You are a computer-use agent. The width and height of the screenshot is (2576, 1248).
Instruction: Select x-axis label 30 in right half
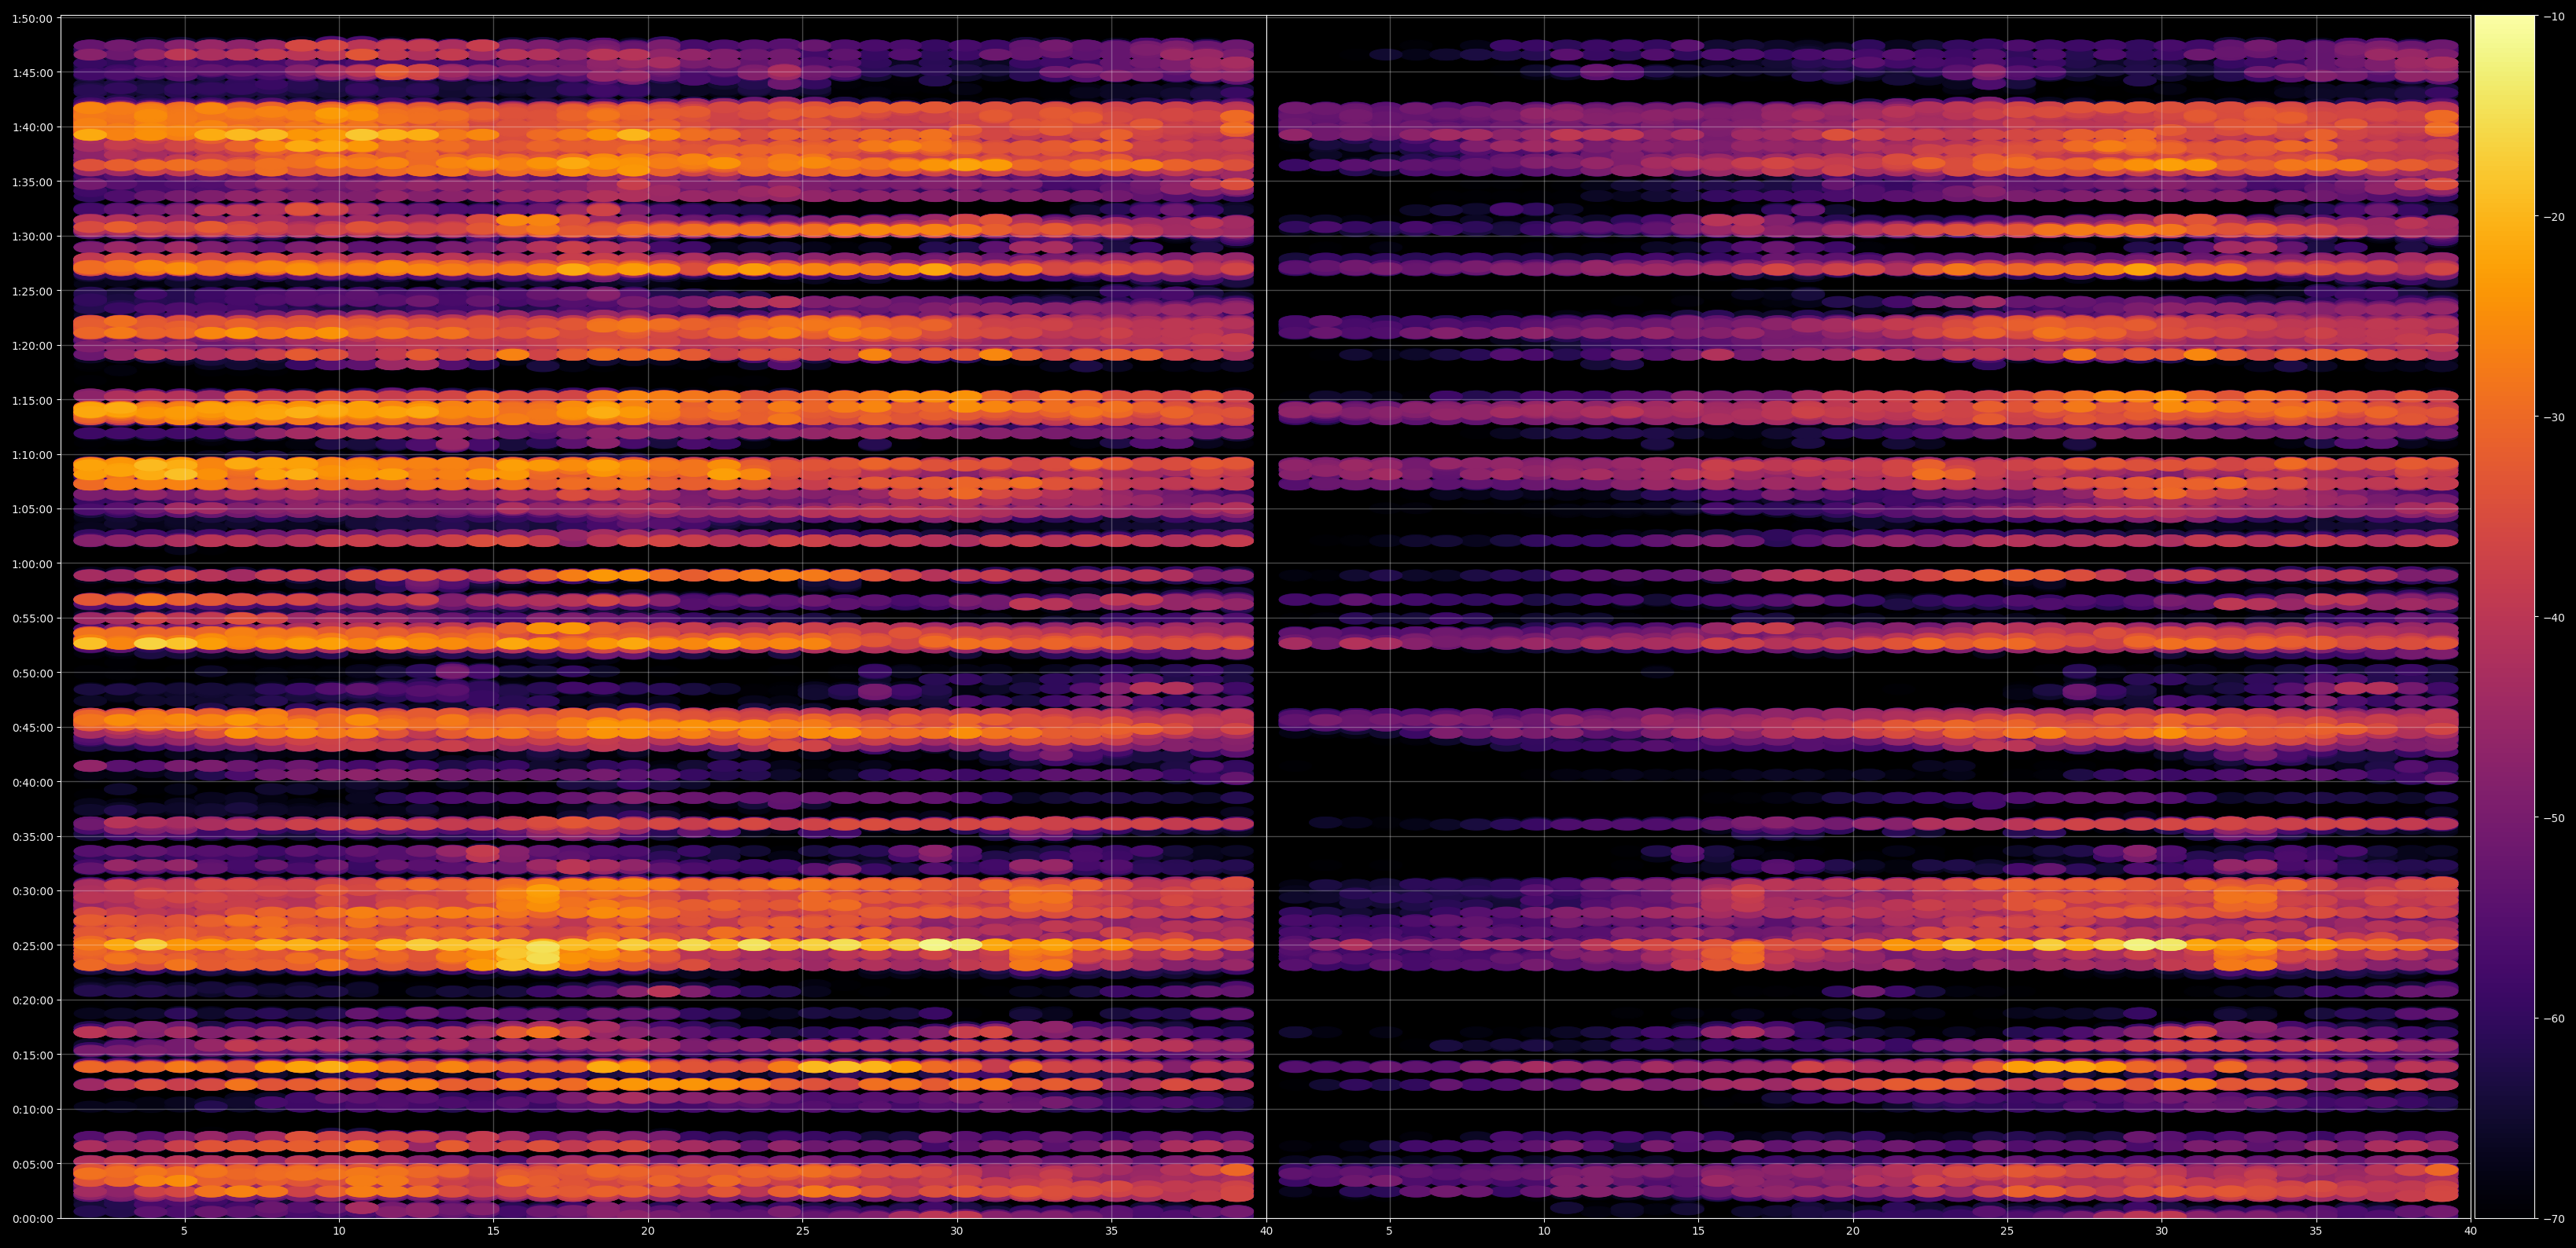2162,1231
